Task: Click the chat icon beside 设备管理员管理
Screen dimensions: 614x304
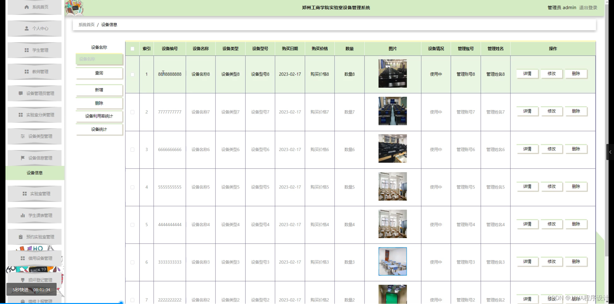Action: click(21, 93)
